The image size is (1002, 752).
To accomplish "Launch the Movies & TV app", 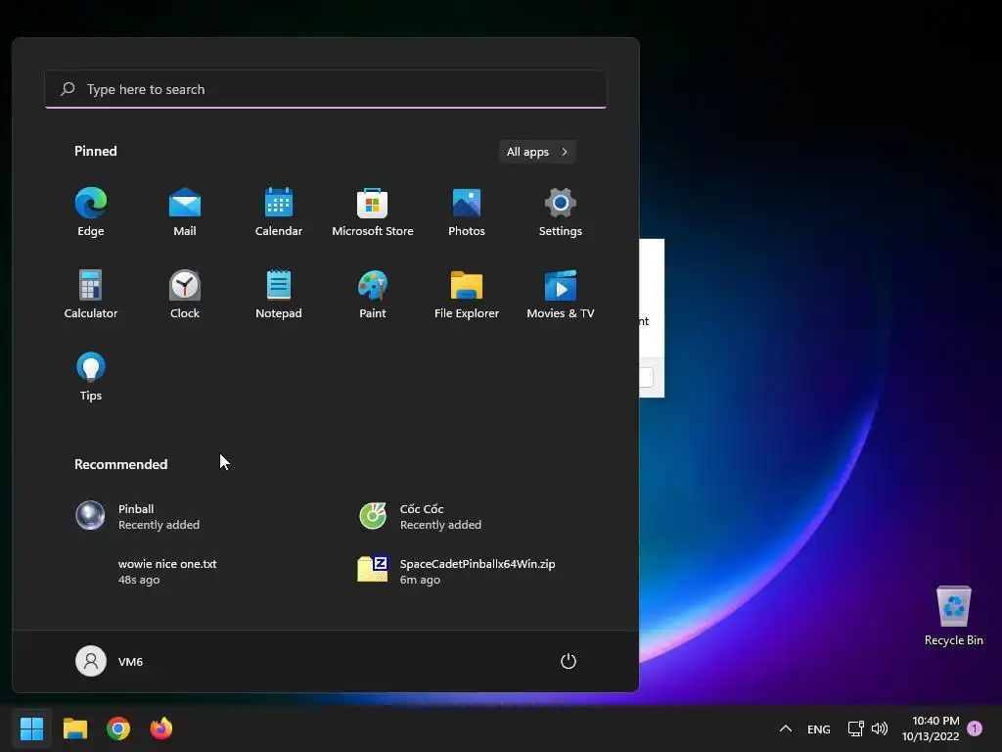I will (561, 294).
